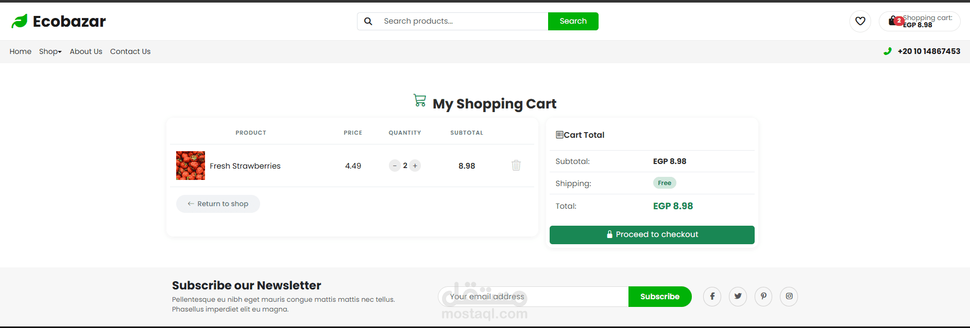The height and width of the screenshot is (328, 970).
Task: Proceed to checkout
Action: pyautogui.click(x=652, y=234)
